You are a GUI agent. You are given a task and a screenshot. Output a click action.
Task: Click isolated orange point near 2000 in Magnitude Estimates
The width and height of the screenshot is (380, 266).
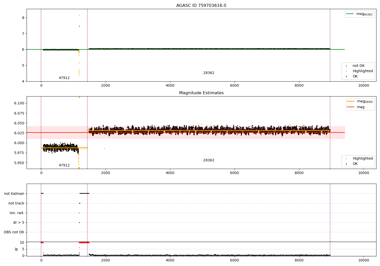coord(104,148)
